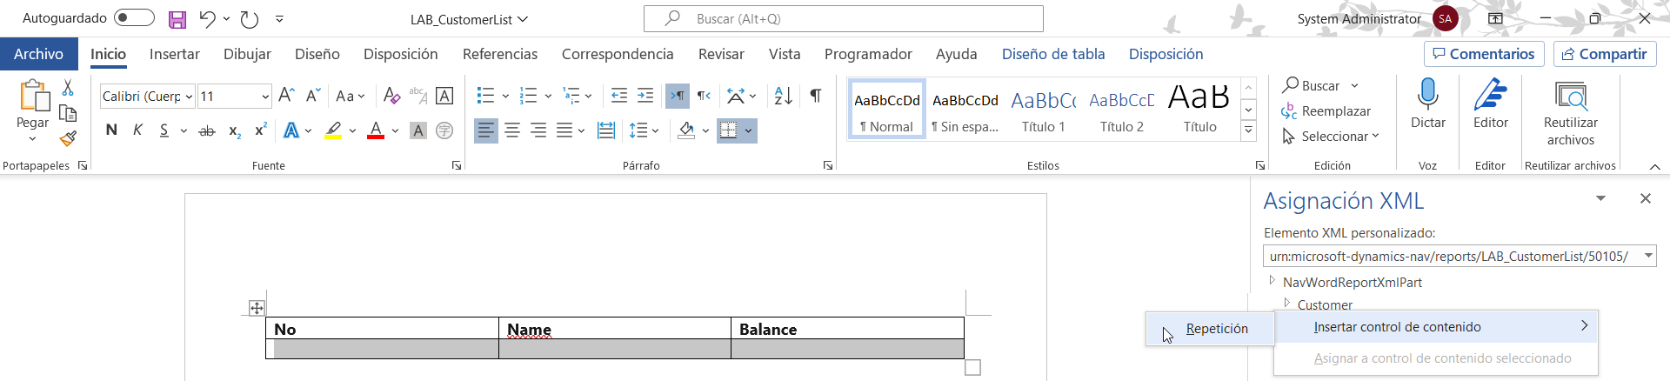Open the borders dropdown arrow
Screen dimensions: 1670x381
pyautogui.click(x=749, y=130)
